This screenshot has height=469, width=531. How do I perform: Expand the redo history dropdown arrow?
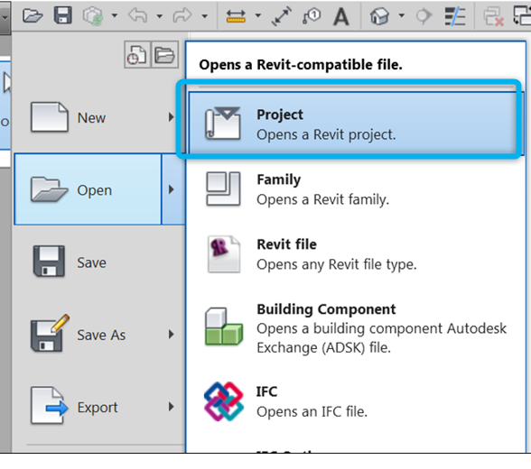tap(204, 15)
